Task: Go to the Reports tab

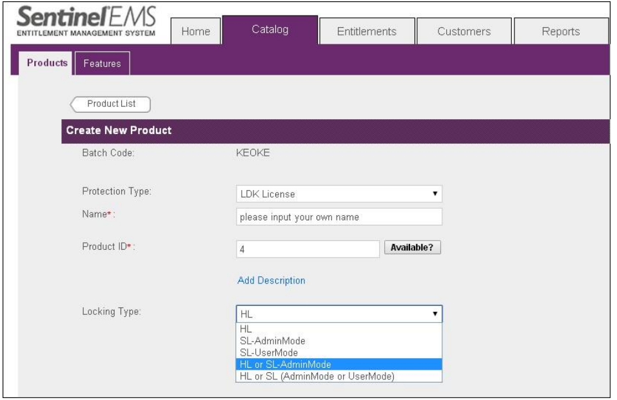Action: (x=560, y=32)
